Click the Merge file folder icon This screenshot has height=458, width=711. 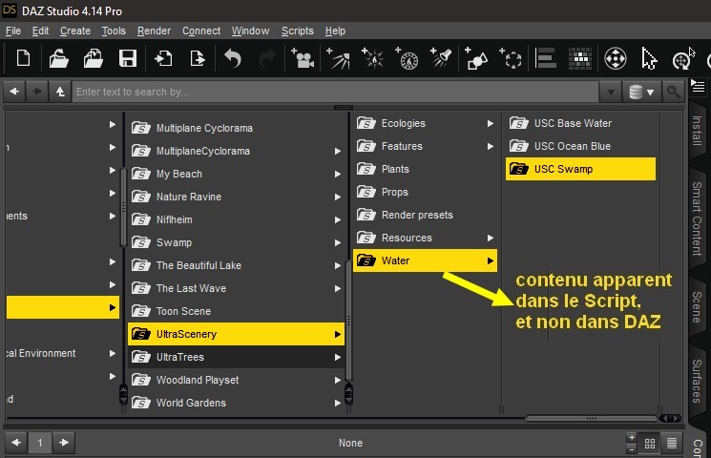pos(93,59)
